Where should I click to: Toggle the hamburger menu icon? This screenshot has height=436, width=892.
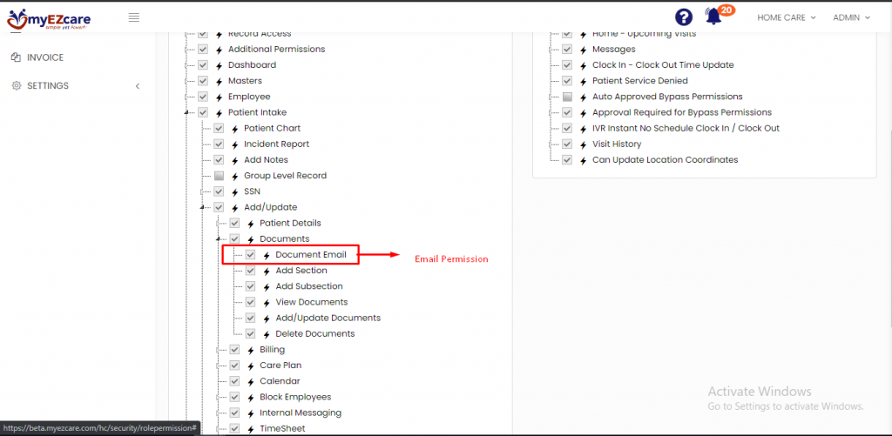tap(134, 17)
